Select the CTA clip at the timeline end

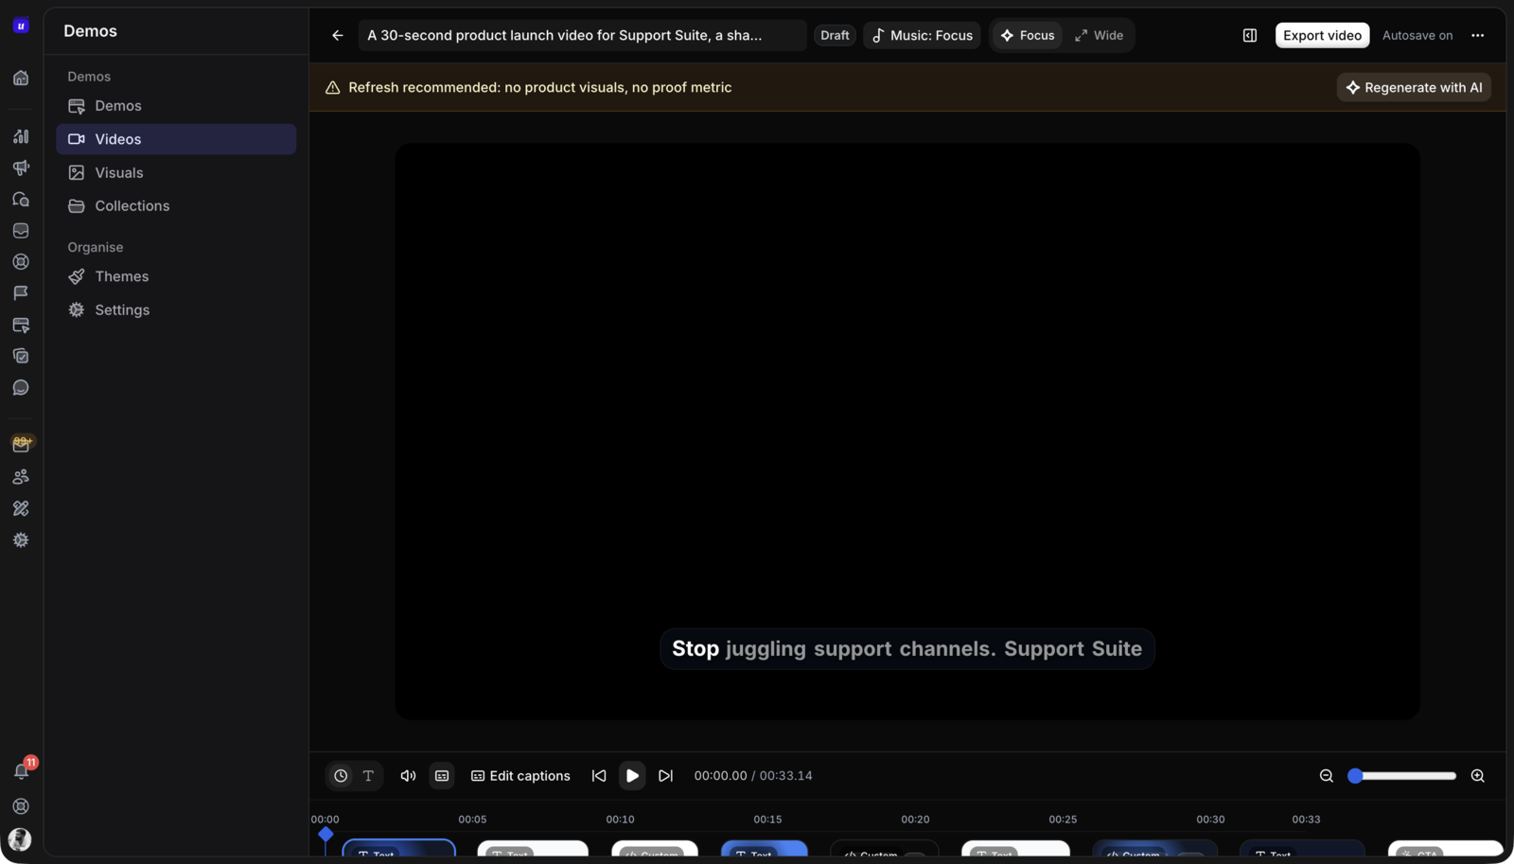(x=1445, y=848)
